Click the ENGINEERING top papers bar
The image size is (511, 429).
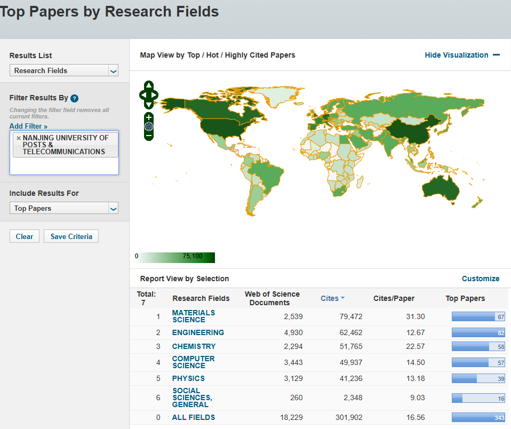[x=478, y=332]
